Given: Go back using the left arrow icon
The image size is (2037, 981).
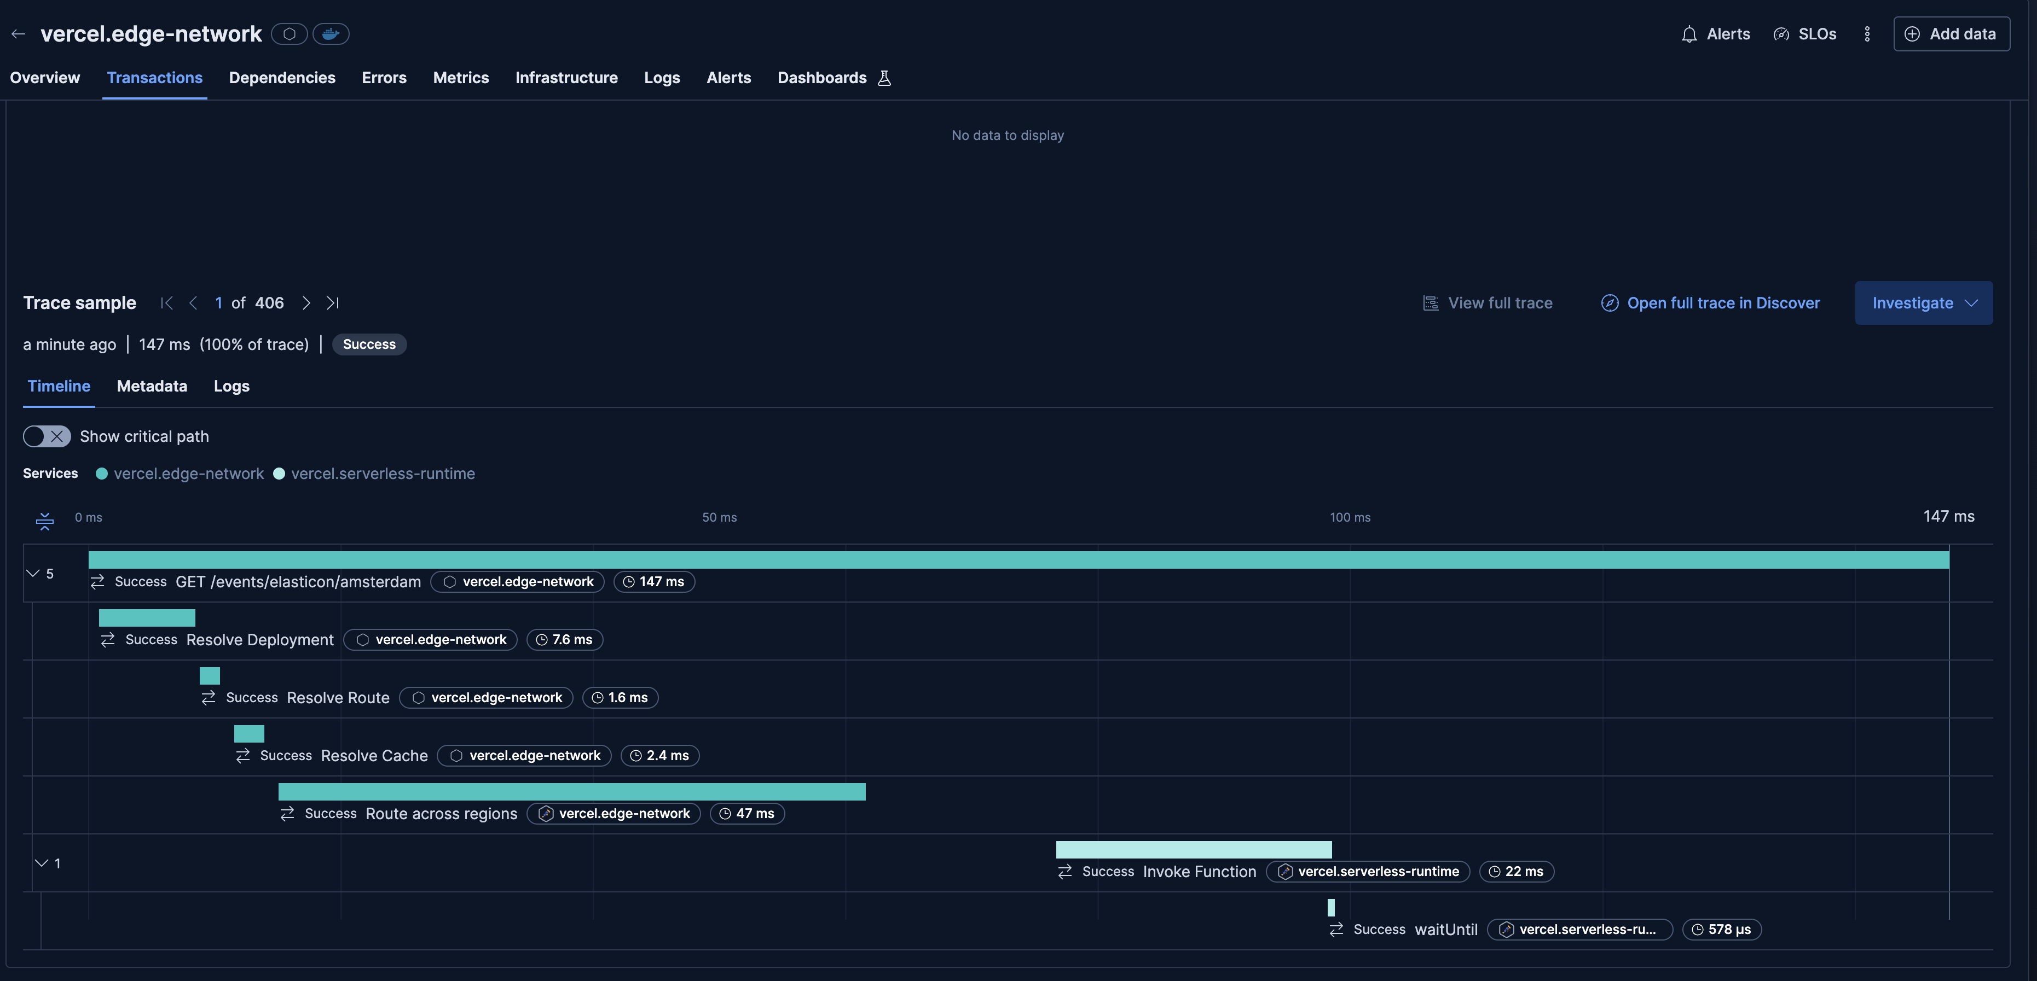Looking at the screenshot, I should pos(18,34).
